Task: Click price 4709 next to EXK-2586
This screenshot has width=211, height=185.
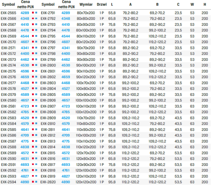Action: coord(25,135)
